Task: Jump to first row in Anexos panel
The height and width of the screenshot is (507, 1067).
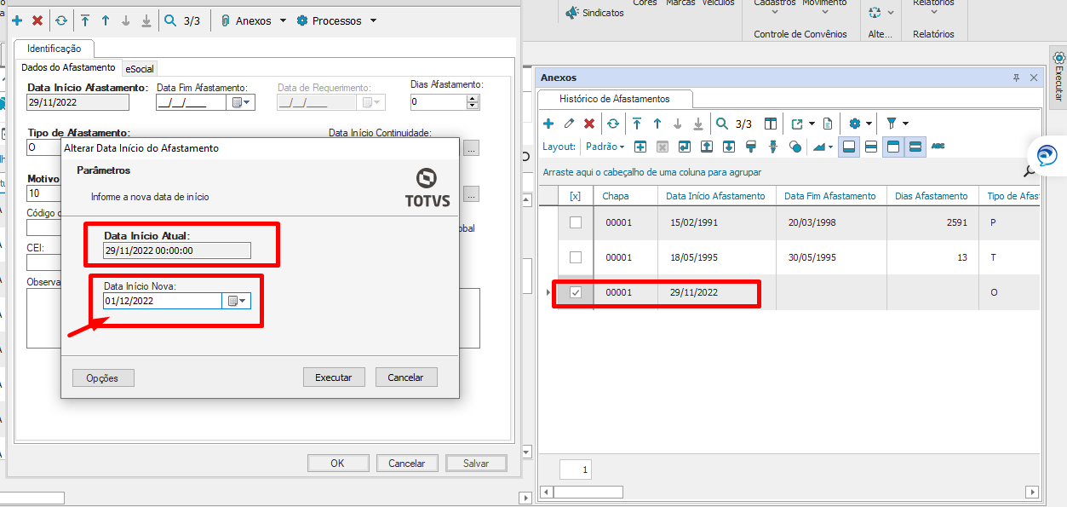Action: pos(636,124)
